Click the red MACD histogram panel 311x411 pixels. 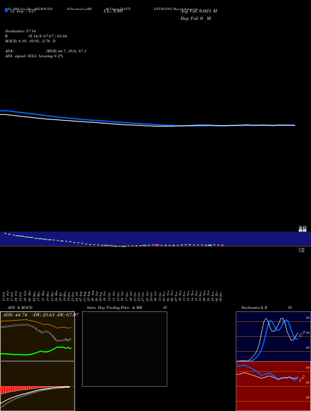click(x=37, y=386)
